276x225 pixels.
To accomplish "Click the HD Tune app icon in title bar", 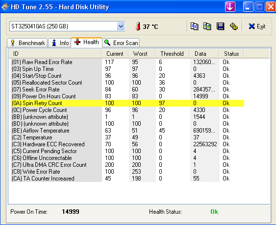I will (5, 7).
